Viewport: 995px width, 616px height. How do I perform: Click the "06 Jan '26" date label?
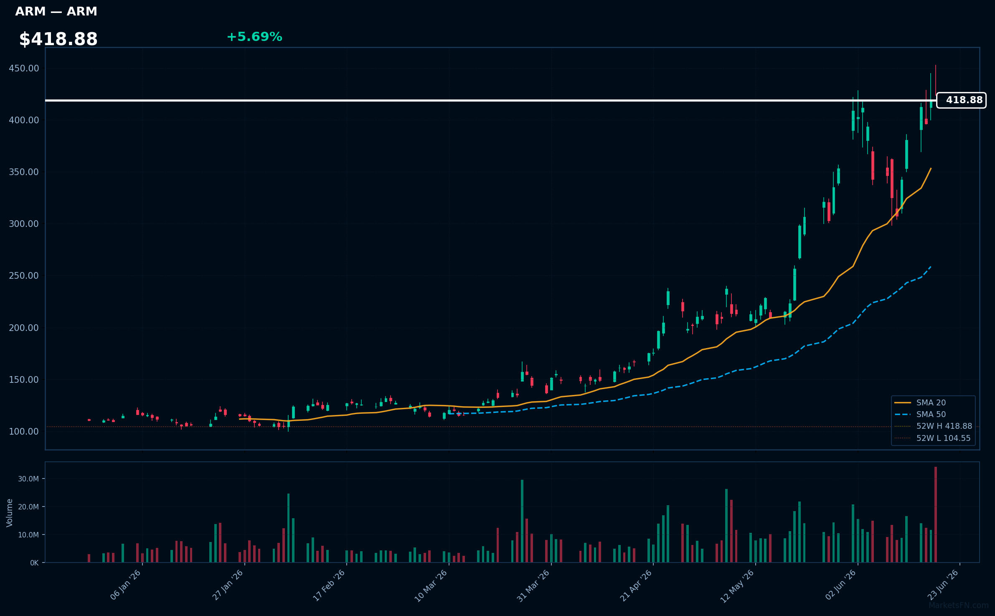pyautogui.click(x=125, y=585)
